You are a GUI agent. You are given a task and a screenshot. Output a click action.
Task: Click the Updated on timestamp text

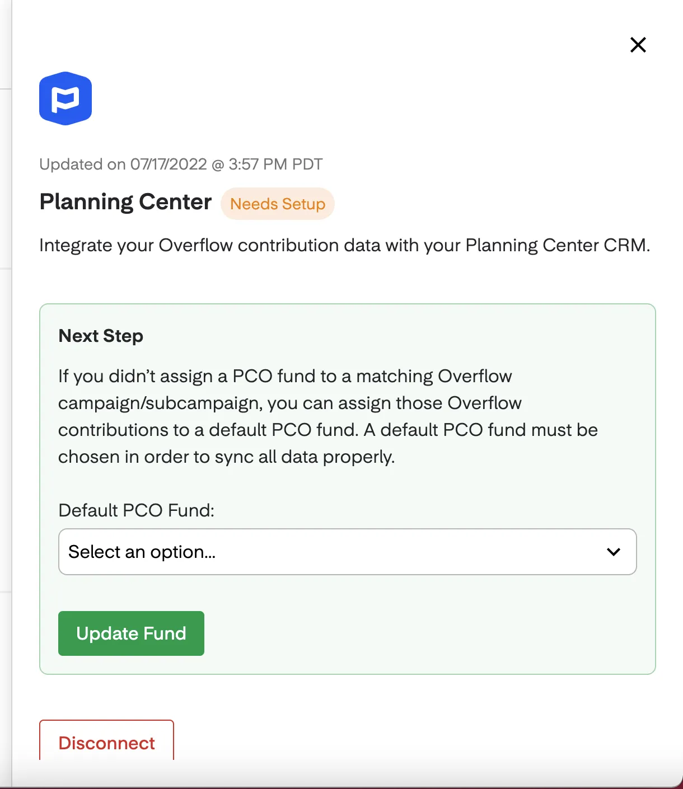point(181,164)
